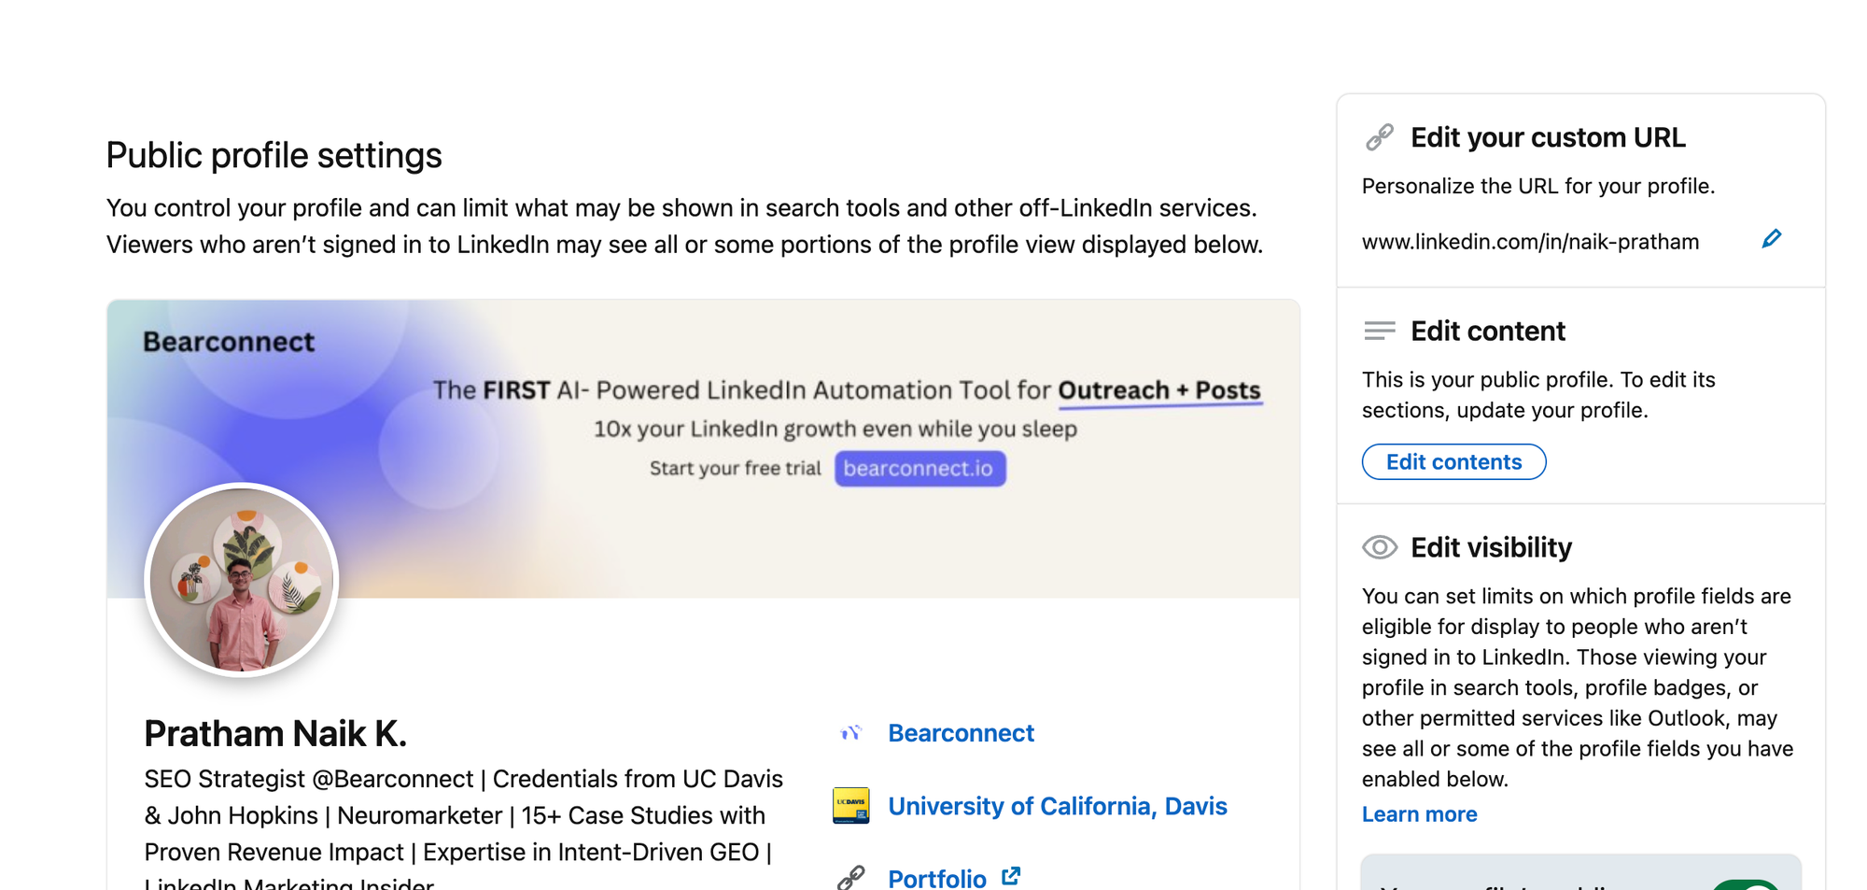
Task: Open the Learn more link
Action: [1419, 814]
